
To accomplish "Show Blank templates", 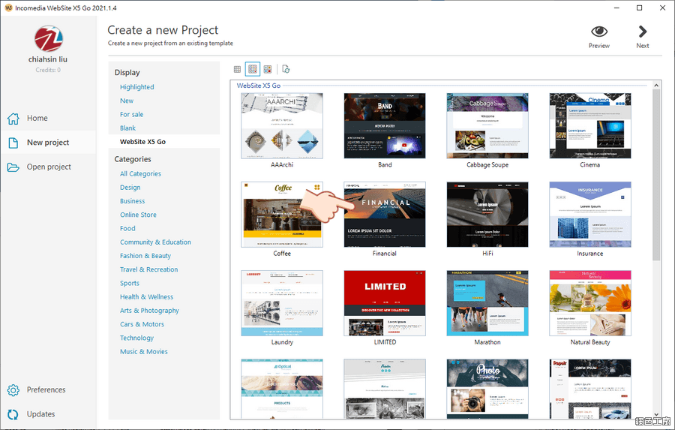I will (x=127, y=128).
